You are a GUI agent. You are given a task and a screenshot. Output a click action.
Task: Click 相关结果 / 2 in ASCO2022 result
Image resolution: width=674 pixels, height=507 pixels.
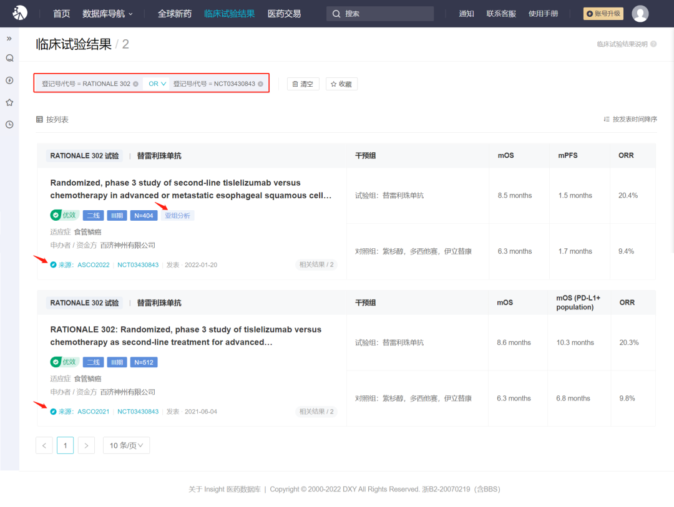[x=316, y=264]
